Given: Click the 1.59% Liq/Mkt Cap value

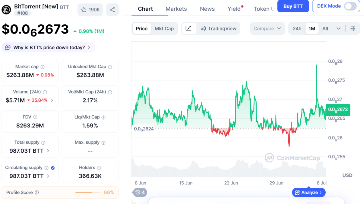Looking at the screenshot, I should (90, 125).
